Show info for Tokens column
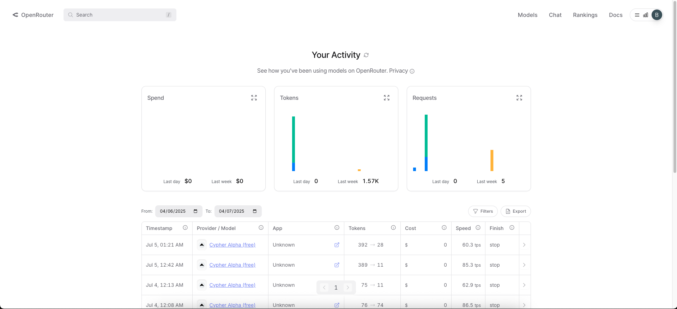This screenshot has width=677, height=309. [x=393, y=228]
